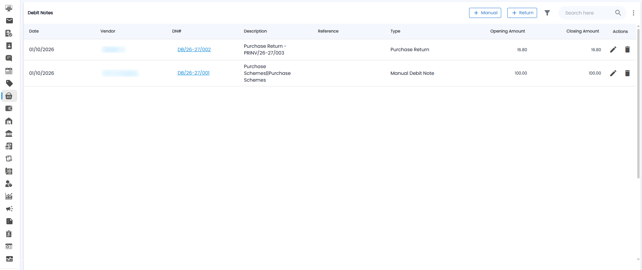Open the three-dot more options menu
642x270 pixels.
(634, 13)
